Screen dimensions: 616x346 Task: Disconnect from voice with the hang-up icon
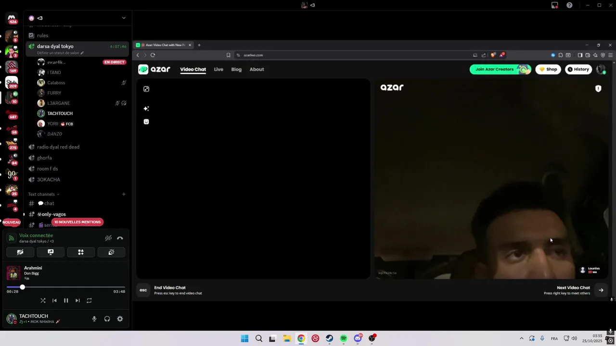(x=120, y=238)
